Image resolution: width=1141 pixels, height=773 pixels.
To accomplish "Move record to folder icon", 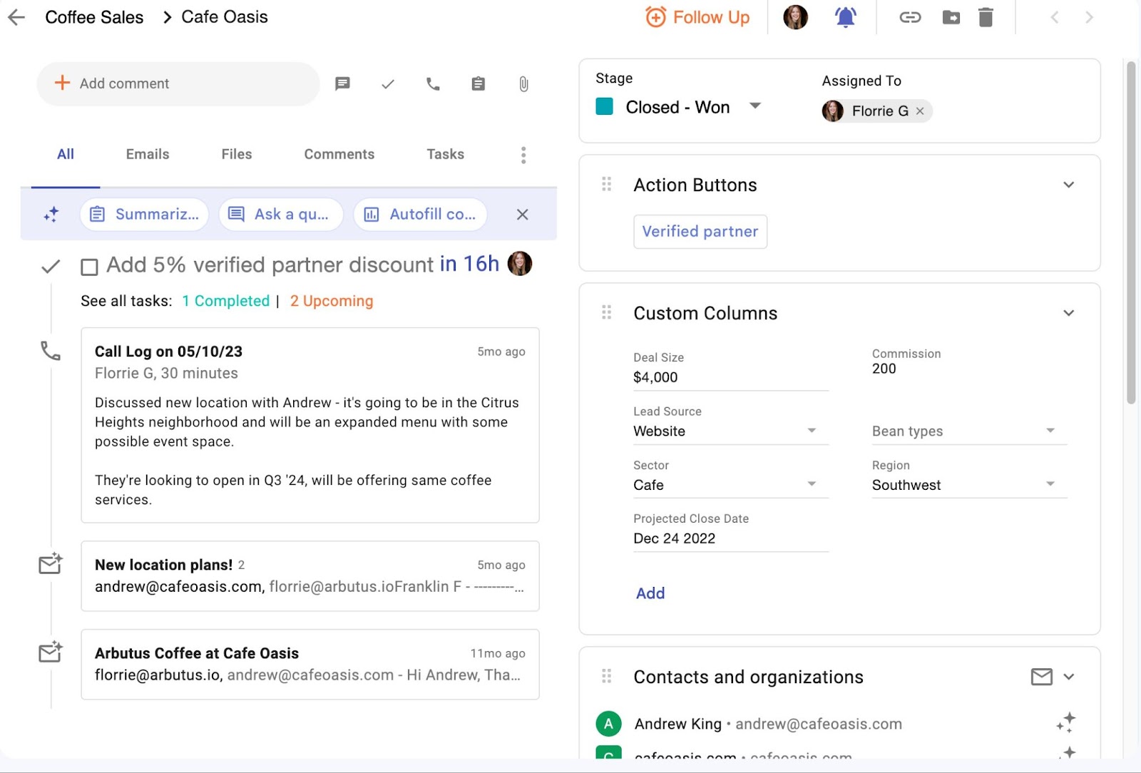I will [x=951, y=17].
